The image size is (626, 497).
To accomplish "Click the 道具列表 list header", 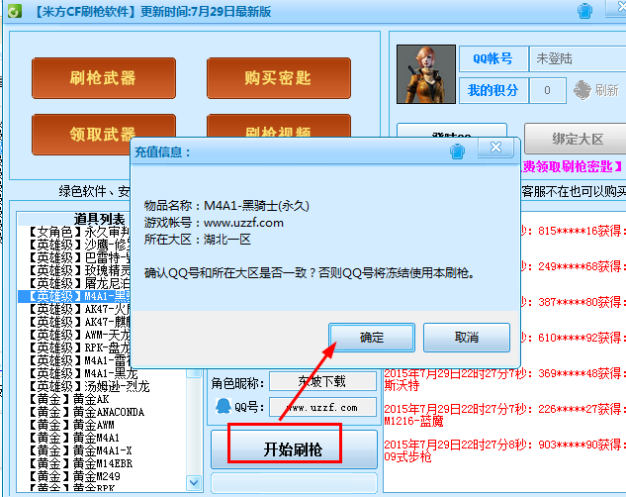I will pos(99,219).
